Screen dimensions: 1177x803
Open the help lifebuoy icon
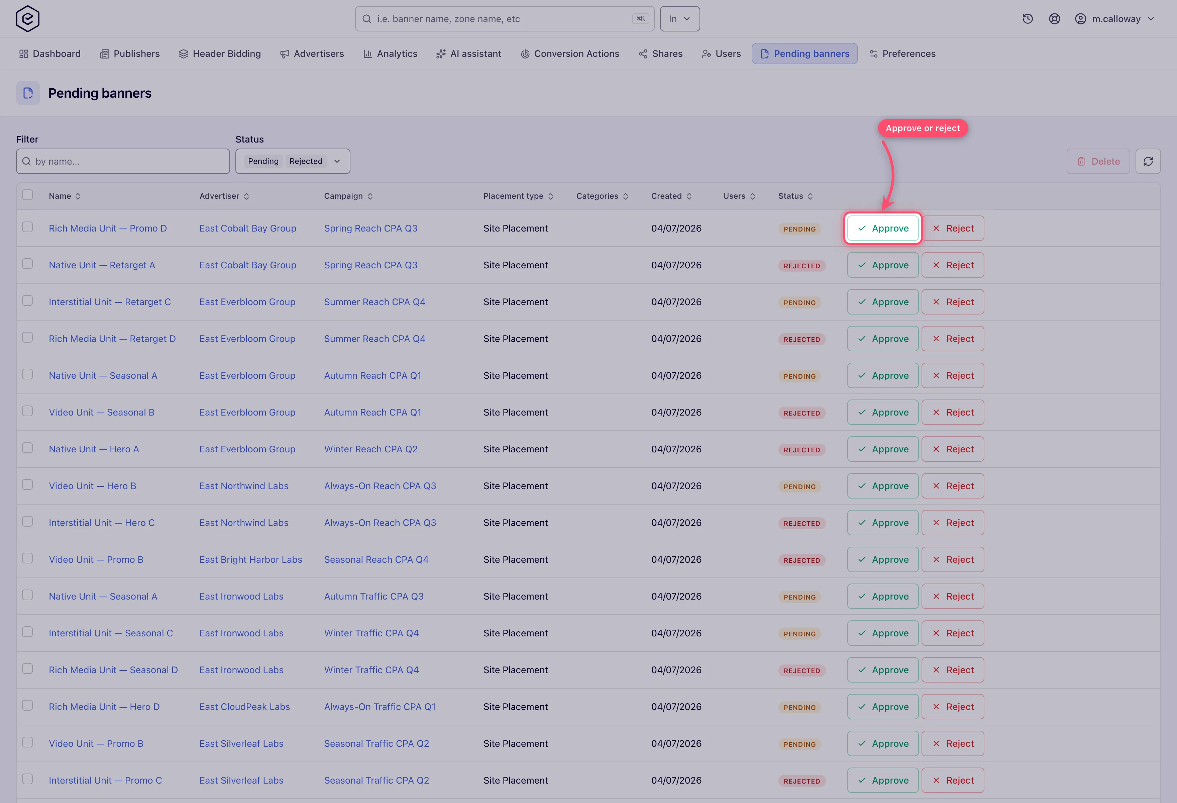point(1054,19)
